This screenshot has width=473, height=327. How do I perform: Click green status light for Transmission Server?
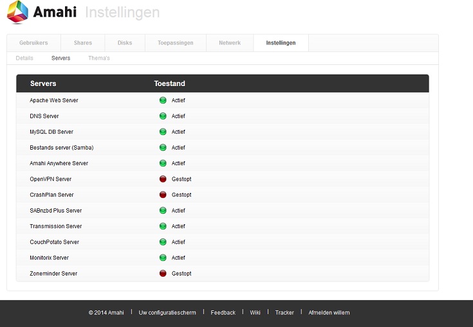click(163, 226)
